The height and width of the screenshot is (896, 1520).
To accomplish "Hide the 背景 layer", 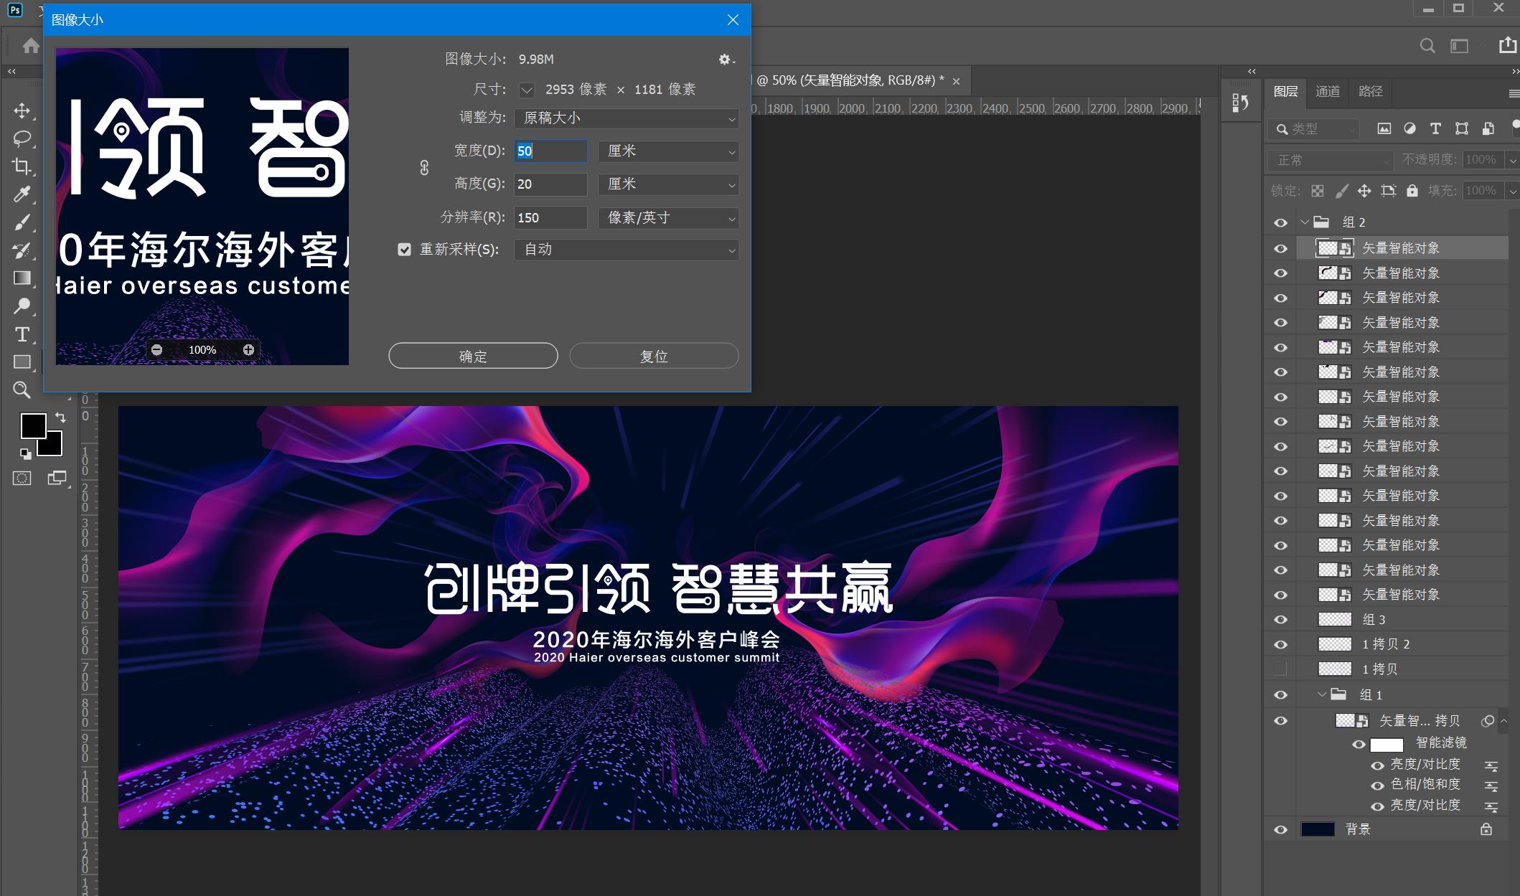I will tap(1280, 830).
